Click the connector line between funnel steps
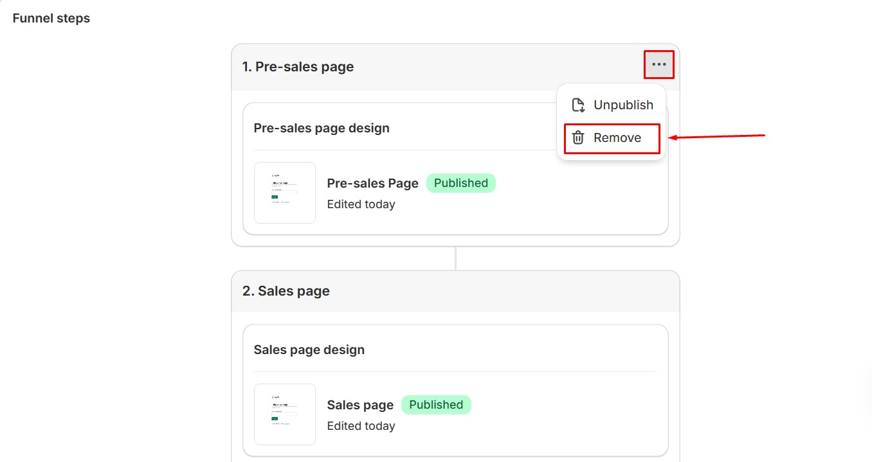Viewport: 872px width, 462px height. tap(455, 258)
